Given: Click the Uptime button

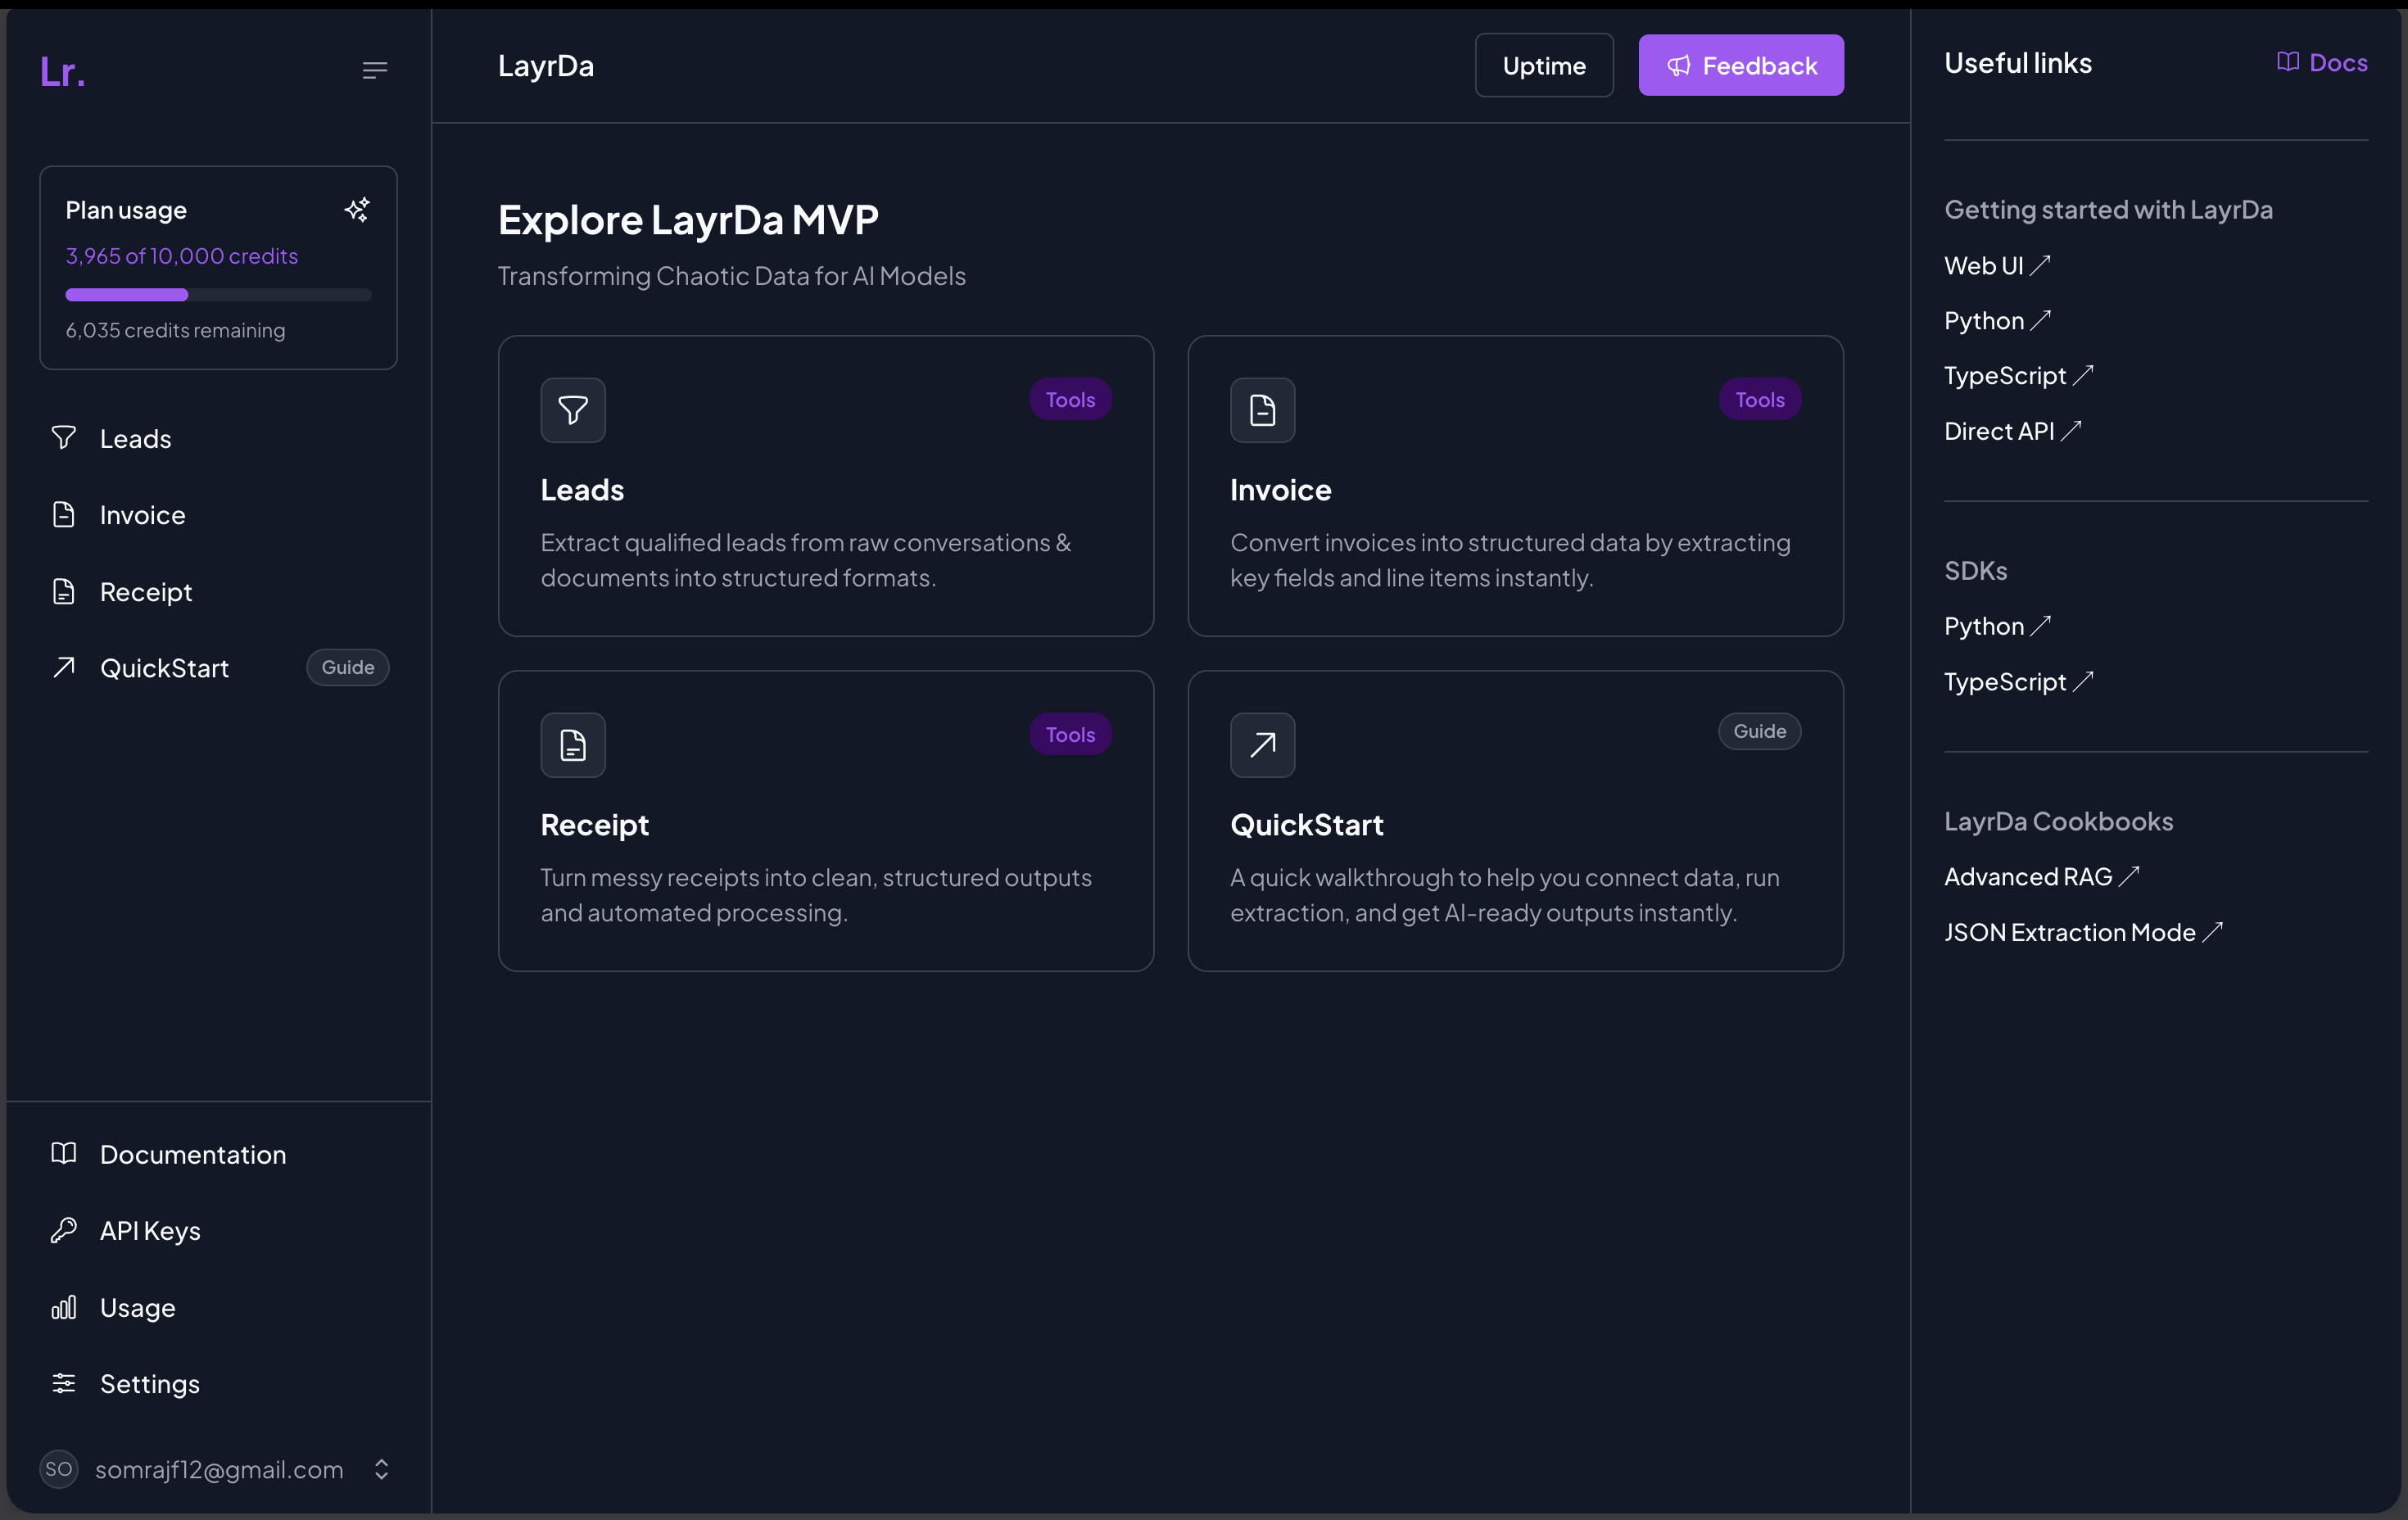Looking at the screenshot, I should point(1543,66).
